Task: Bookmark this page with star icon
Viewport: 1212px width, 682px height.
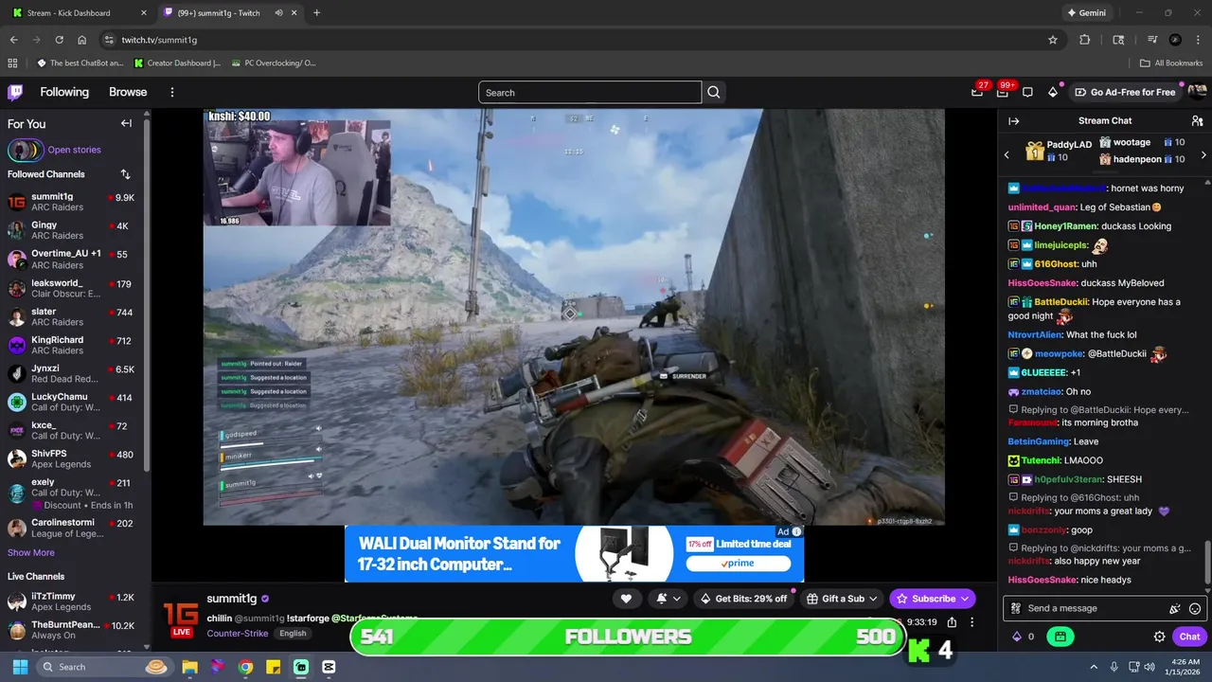Action: tap(1053, 40)
